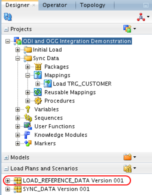Expand the Models accordion section
This screenshot has width=152, height=195.
6,158
